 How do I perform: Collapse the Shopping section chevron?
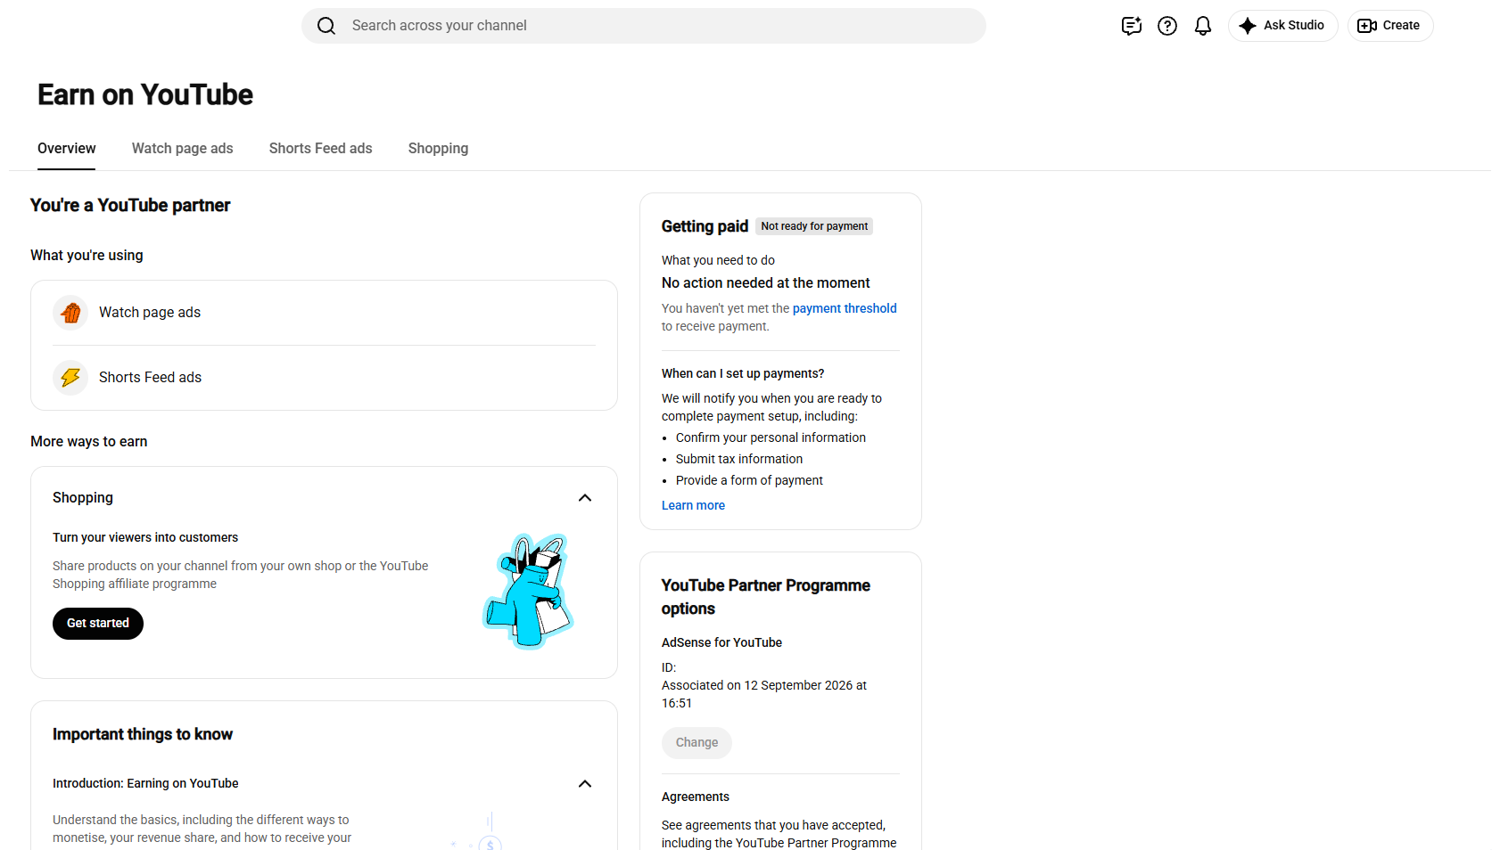tap(585, 498)
